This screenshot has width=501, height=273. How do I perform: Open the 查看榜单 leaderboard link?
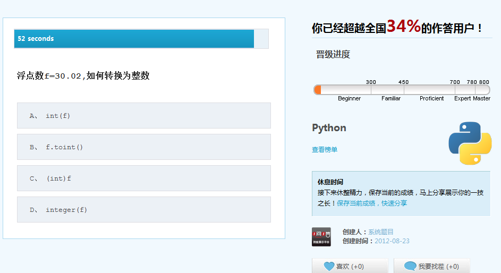click(325, 149)
